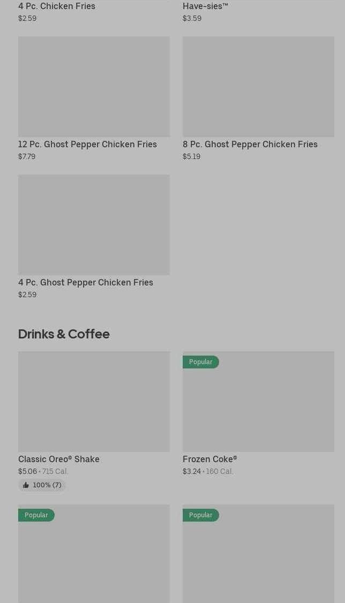
Task: Click the 12 Pc. Ghost Pepper Chicken Fries name
Action: pyautogui.click(x=87, y=145)
